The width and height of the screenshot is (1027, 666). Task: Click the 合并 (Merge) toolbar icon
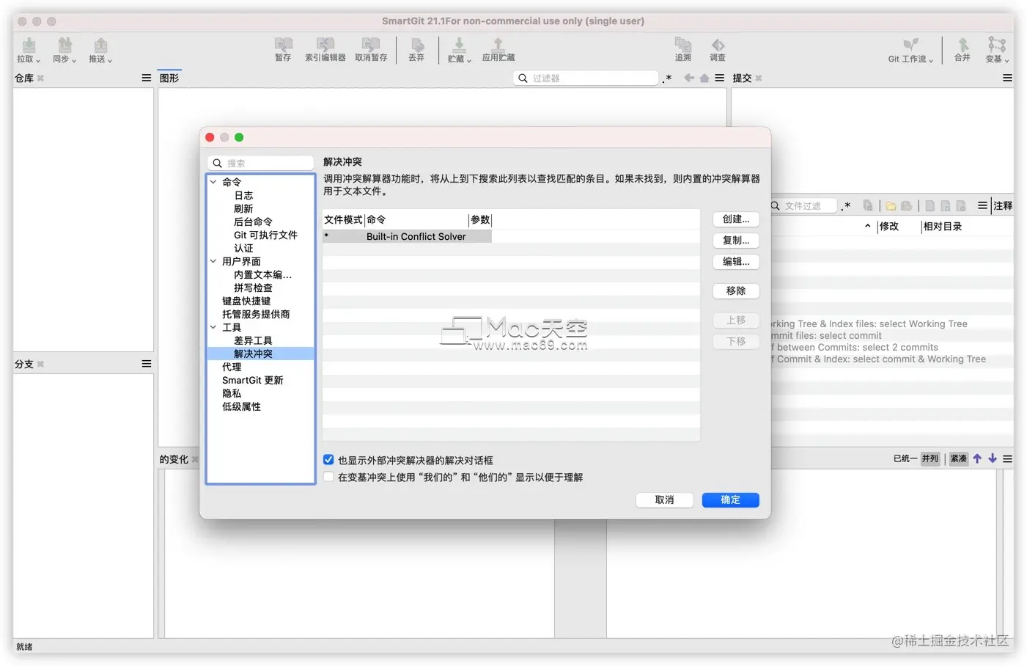point(962,45)
